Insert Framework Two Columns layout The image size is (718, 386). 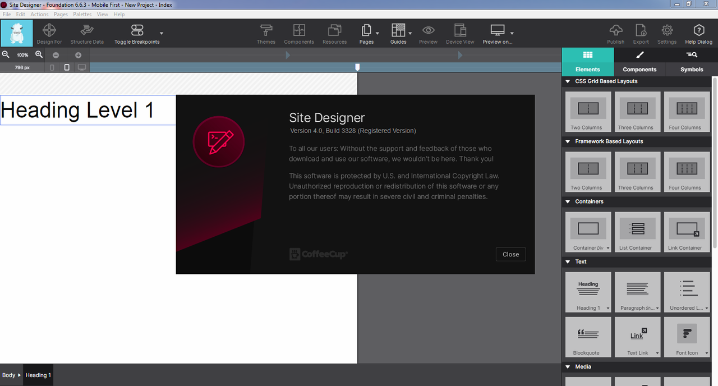[588, 172]
